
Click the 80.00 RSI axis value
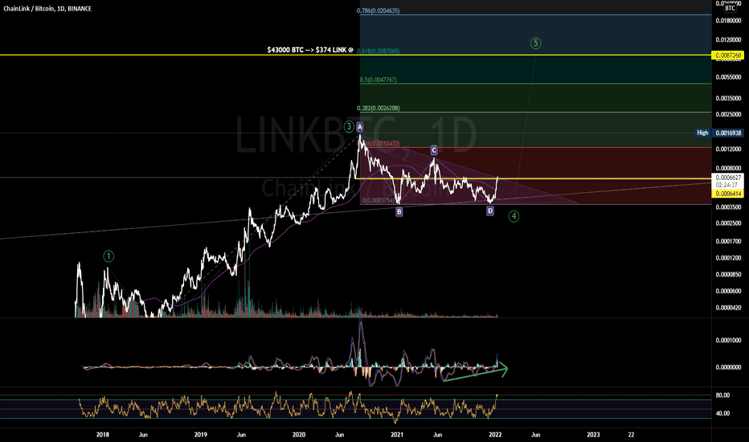722,395
